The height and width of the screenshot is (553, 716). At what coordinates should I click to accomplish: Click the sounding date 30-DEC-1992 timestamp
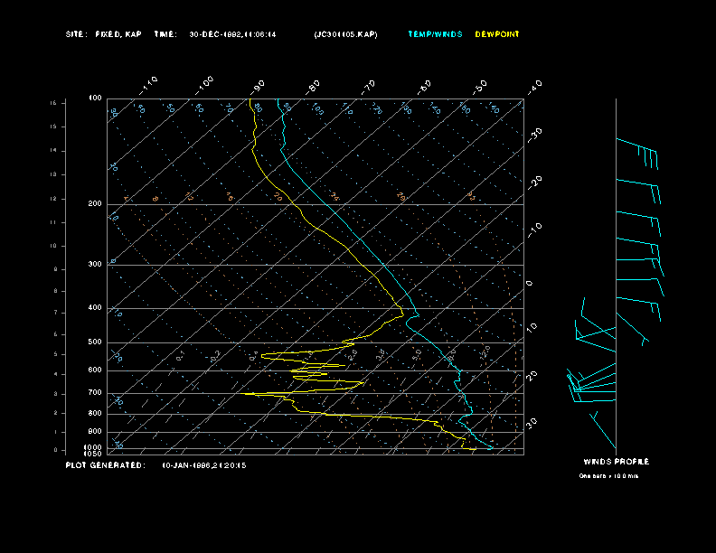click(x=232, y=34)
